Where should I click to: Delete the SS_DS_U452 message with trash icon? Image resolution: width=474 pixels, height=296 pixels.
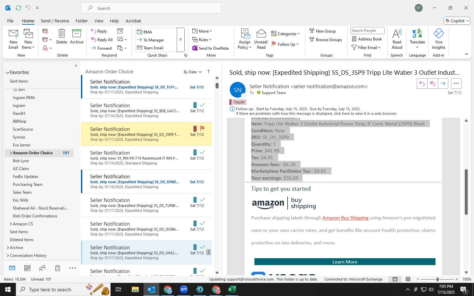coord(208,252)
